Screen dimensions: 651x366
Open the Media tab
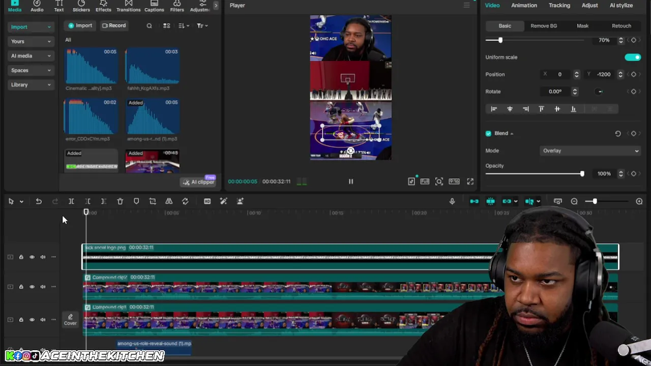[15, 7]
